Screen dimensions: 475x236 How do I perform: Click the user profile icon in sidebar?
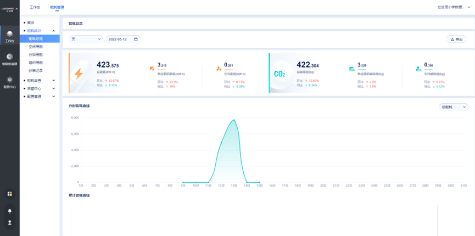click(9, 223)
